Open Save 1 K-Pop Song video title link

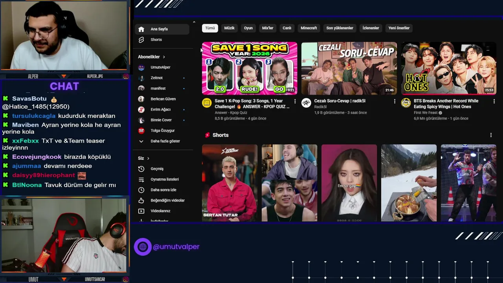click(252, 104)
